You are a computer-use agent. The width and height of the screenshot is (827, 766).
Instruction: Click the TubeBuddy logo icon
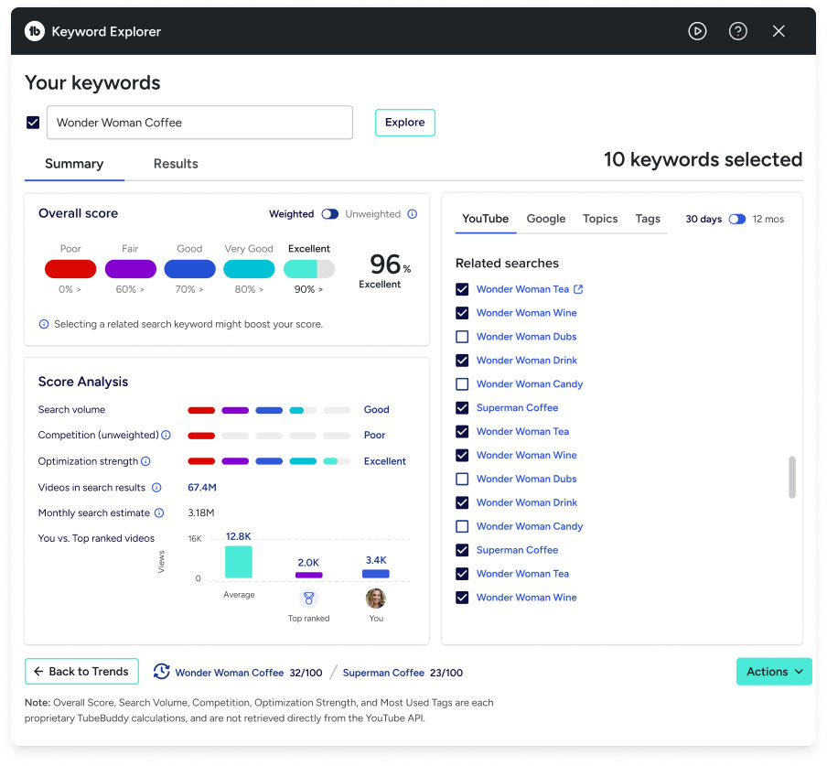pos(34,32)
